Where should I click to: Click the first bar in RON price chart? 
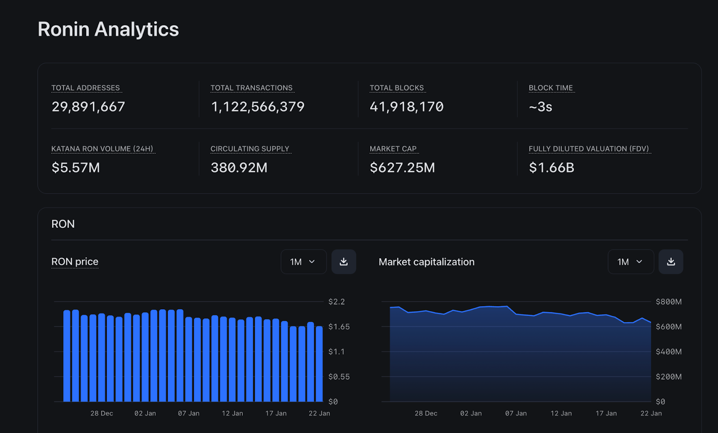[x=67, y=356]
